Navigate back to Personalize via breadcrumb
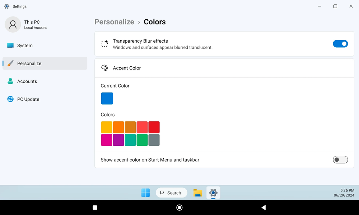 [x=114, y=22]
